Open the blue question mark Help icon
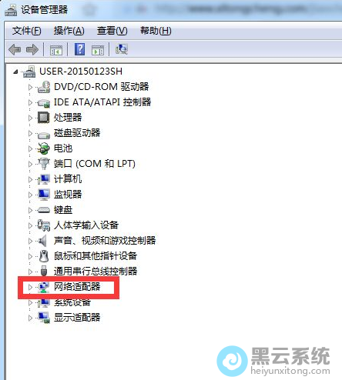342x380 pixels. [80, 49]
